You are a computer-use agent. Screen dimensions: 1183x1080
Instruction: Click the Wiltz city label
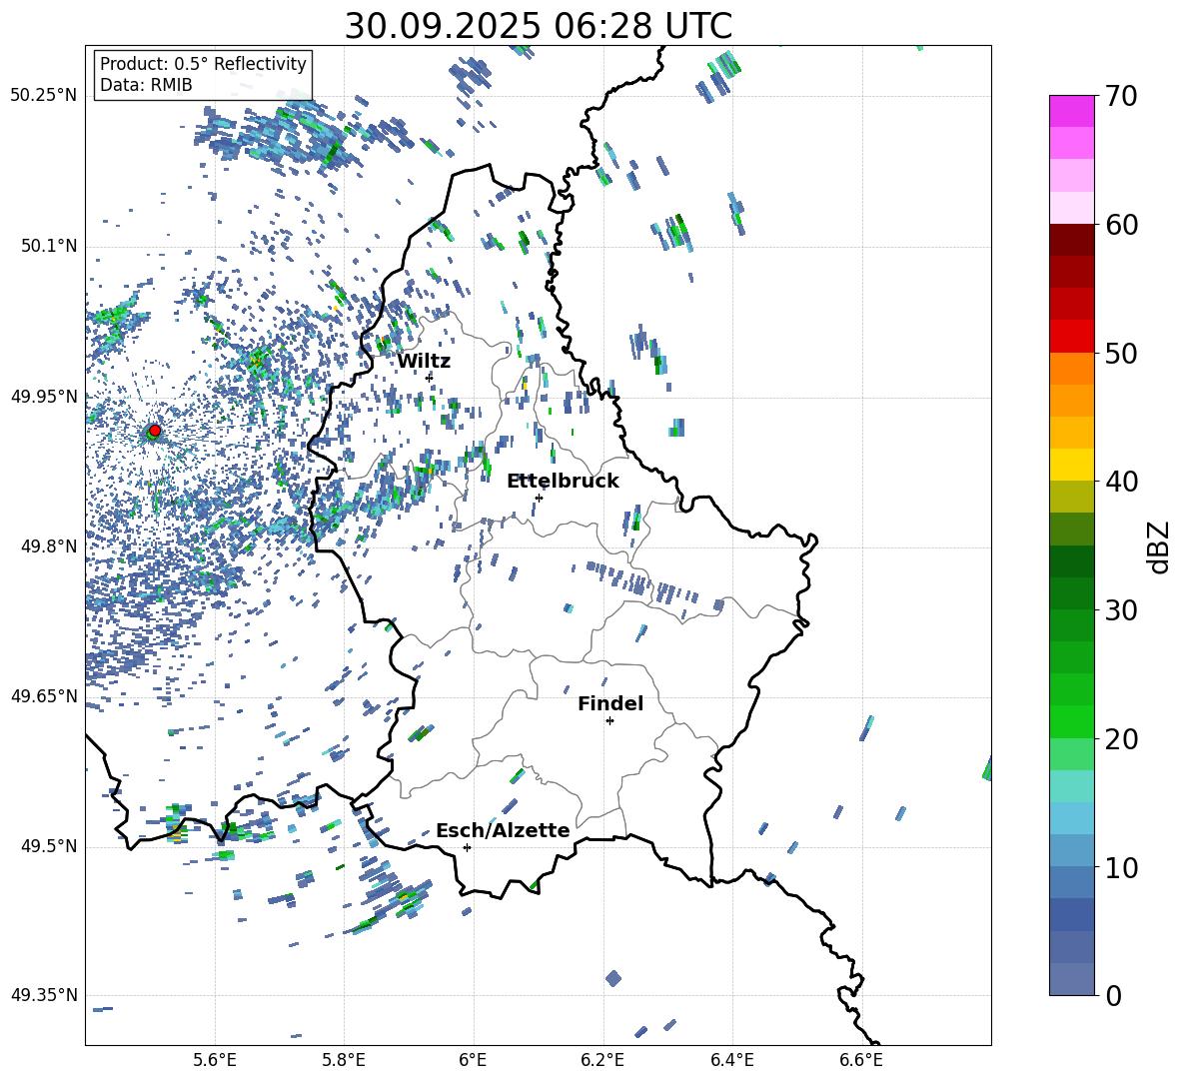424,362
